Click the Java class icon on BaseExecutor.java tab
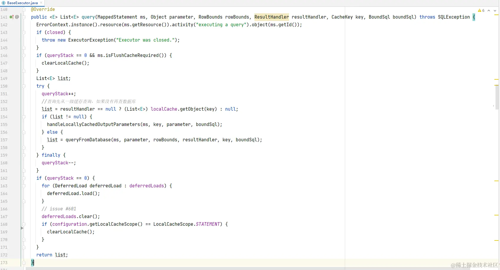Image resolution: width=500 pixels, height=270 pixels. click(x=4, y=3)
